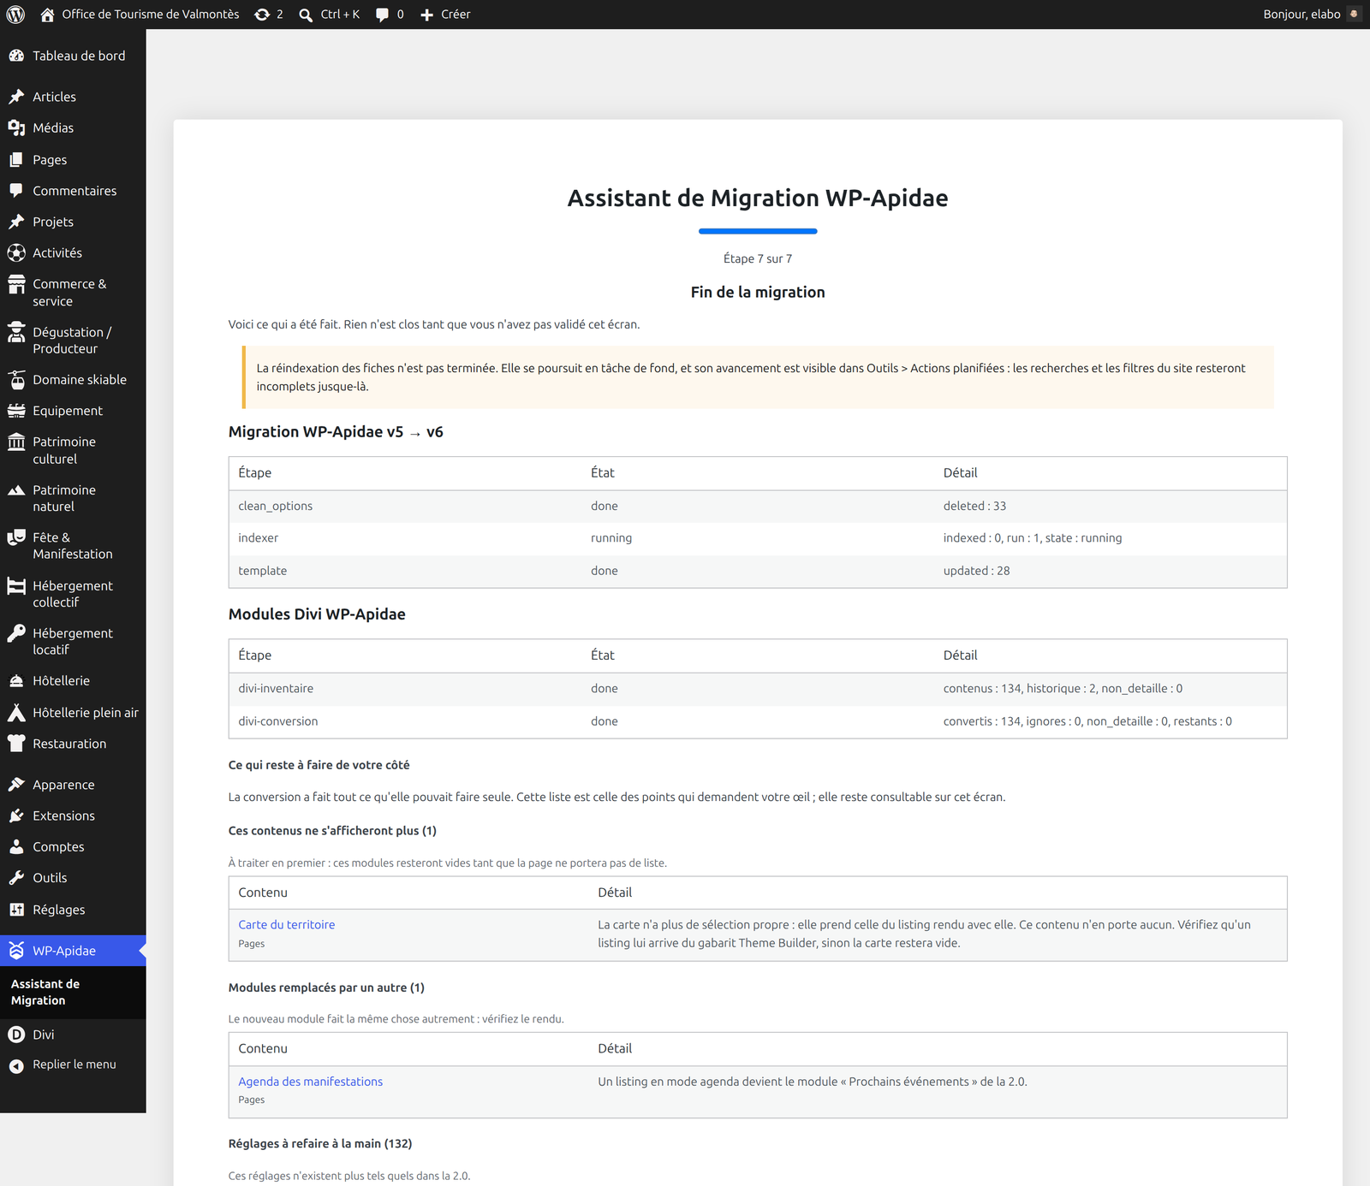
Task: Click the Fête & Manifestation masks icon
Action: (x=16, y=537)
